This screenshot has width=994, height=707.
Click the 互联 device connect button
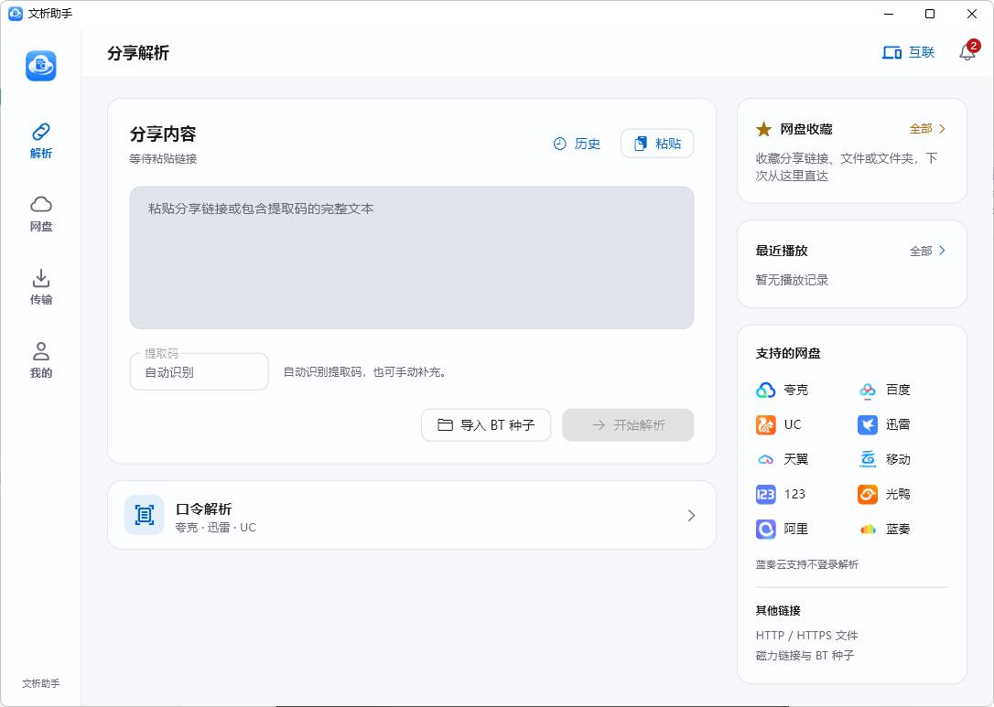(908, 52)
